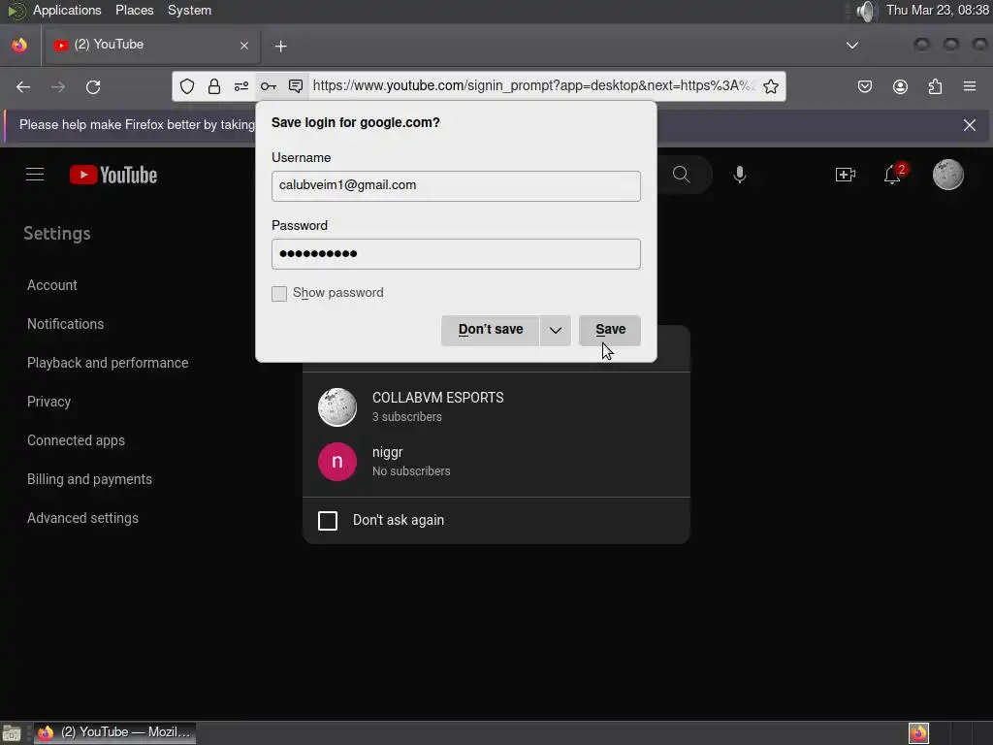Screen dimensions: 993x745
Task: Open the tracking protection shield icon
Action: click(187, 86)
